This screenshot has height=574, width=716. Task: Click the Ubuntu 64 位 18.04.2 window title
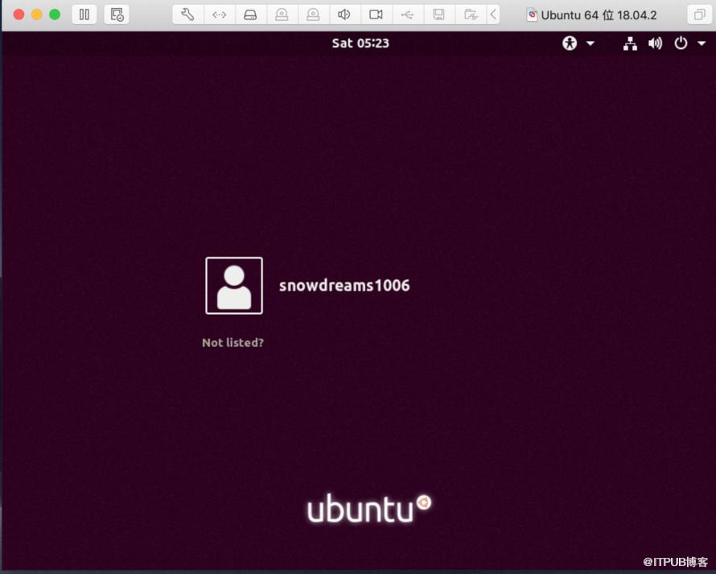tap(599, 15)
